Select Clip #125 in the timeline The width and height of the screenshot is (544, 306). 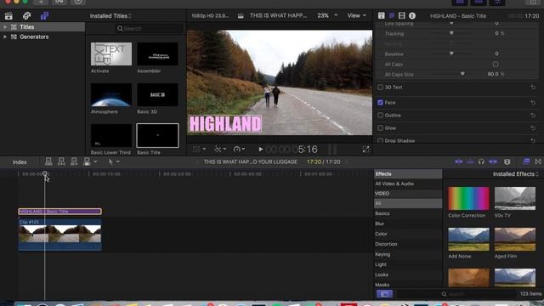pyautogui.click(x=59, y=235)
